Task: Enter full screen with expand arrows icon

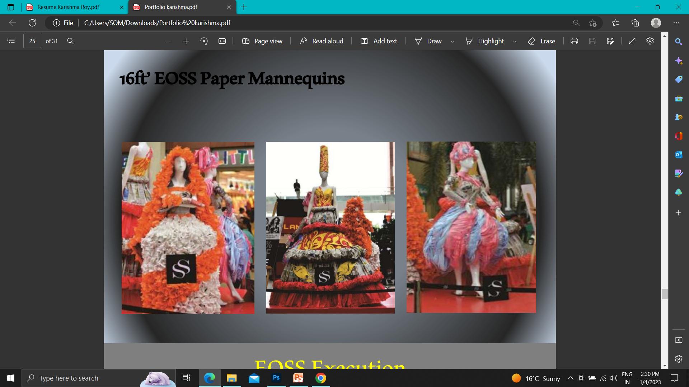Action: pos(632,41)
